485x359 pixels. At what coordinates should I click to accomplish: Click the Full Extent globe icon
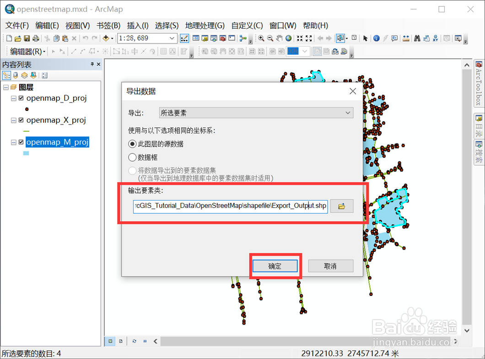289,38
